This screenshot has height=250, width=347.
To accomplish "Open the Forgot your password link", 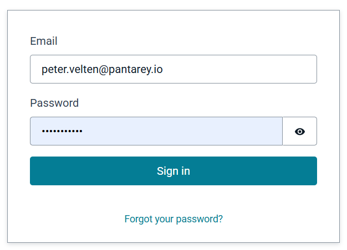I will [173, 219].
